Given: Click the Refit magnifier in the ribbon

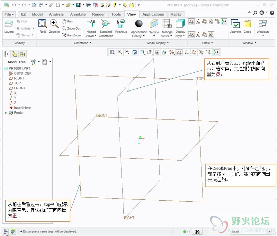Looking at the screenshot, I should click(42, 26).
